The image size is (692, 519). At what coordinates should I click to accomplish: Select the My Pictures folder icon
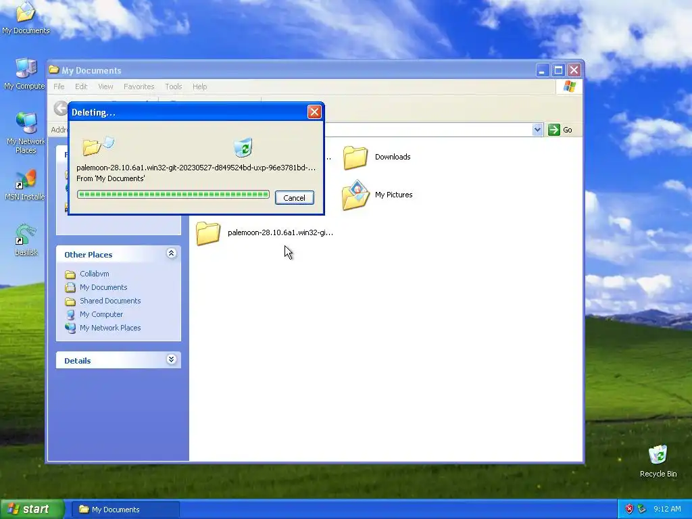(x=355, y=195)
